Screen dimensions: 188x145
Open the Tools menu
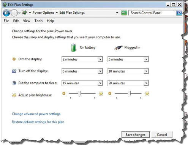pyautogui.click(x=39, y=21)
